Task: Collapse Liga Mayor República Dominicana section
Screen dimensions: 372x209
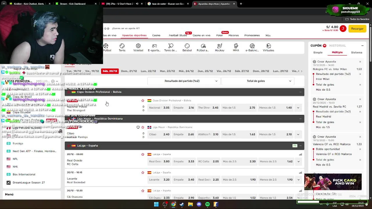Action: (300, 119)
